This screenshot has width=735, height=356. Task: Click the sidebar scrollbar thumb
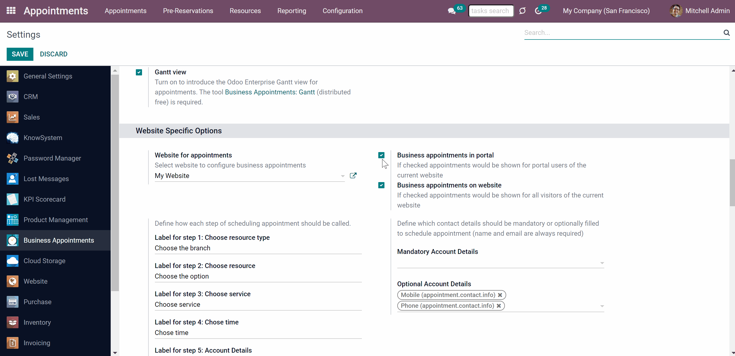[x=115, y=182]
